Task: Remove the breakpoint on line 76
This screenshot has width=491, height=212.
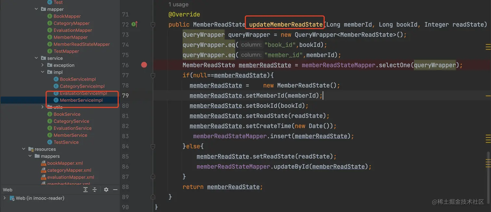Action: tap(144, 65)
